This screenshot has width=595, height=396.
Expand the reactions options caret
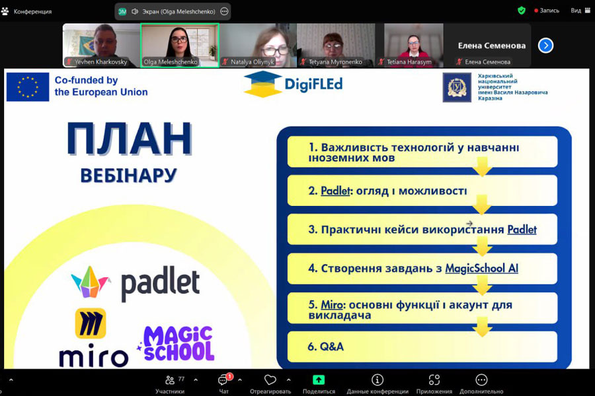click(x=289, y=379)
